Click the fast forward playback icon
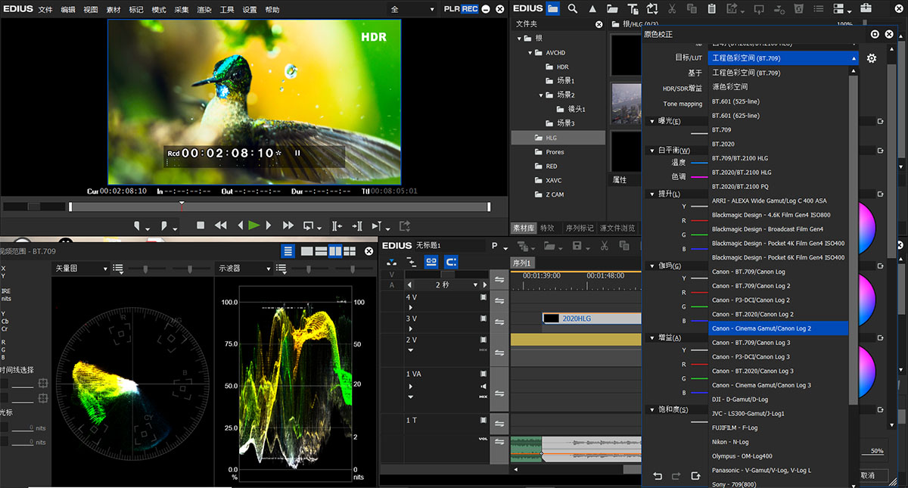The height and width of the screenshot is (488, 908). click(x=288, y=225)
